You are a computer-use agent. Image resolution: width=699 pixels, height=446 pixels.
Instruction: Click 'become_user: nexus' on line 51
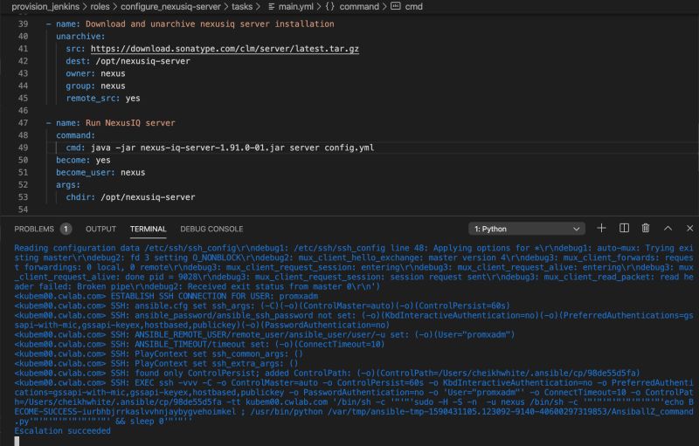coord(100,172)
